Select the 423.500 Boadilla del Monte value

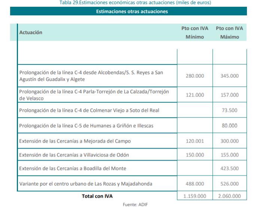(229, 169)
